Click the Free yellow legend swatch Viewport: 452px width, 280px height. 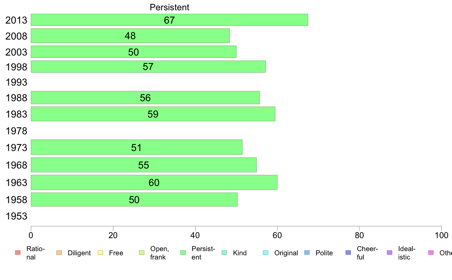[x=100, y=253]
